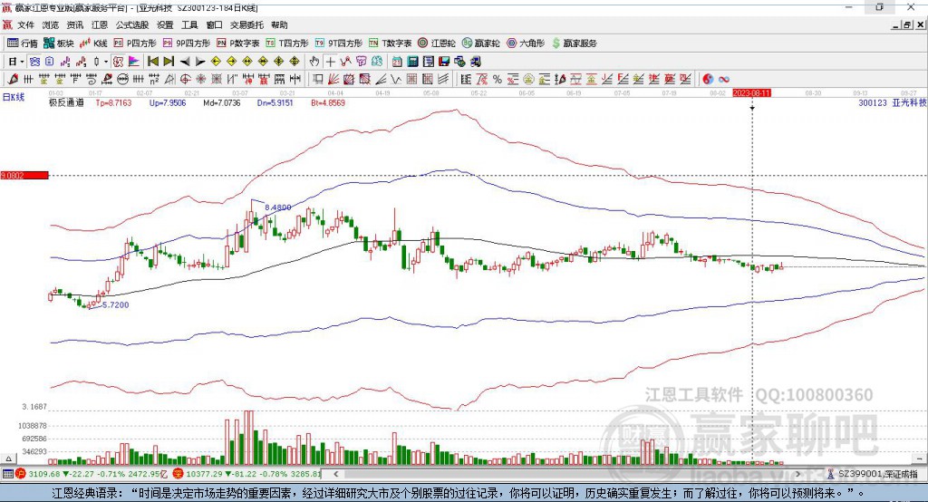Click the circled 金 golden ratio icon
Viewport: 928px width, 502px height.
click(528, 80)
